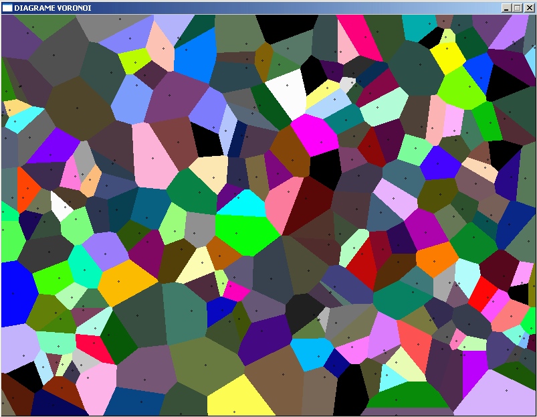Minimize the DIAGRAME VORONOI window
The height and width of the screenshot is (417, 537).
pyautogui.click(x=506, y=8)
